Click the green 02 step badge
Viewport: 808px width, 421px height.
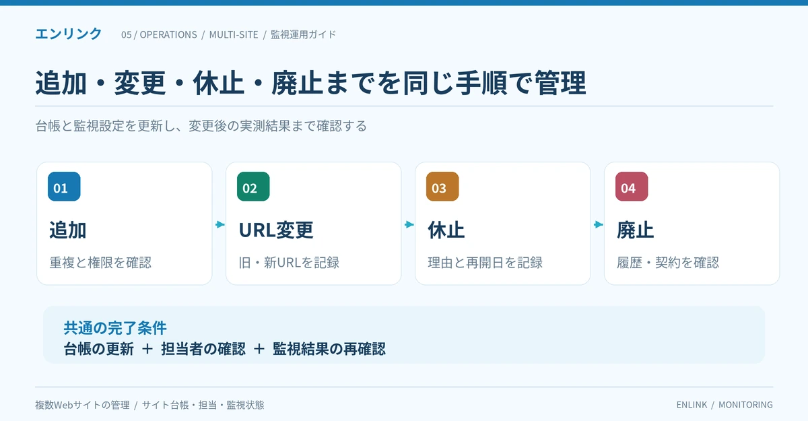coord(253,187)
